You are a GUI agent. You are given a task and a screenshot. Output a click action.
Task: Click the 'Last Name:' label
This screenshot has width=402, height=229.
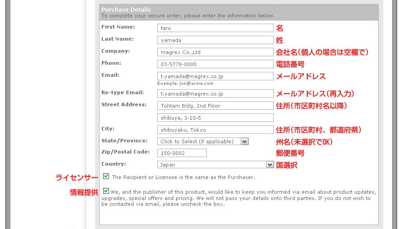[x=117, y=39]
